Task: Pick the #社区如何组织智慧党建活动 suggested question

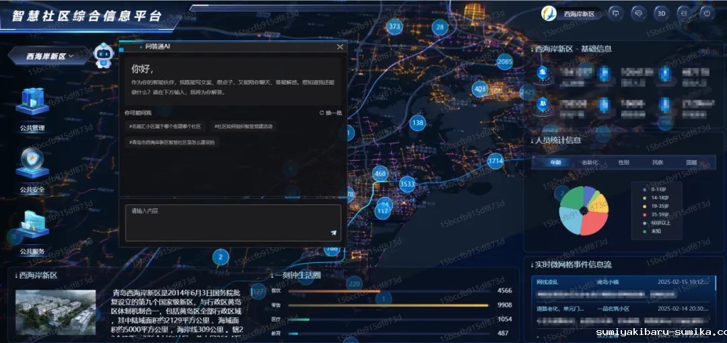Action: pos(244,126)
